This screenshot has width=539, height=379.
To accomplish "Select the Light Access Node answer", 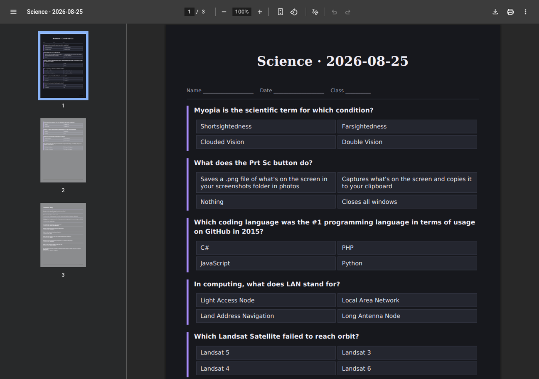I will coord(266,300).
